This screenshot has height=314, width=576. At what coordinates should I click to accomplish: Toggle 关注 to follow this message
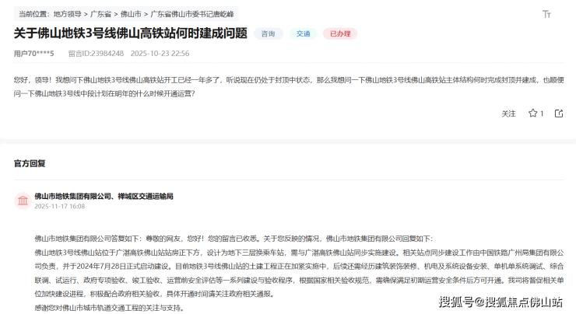point(508,113)
